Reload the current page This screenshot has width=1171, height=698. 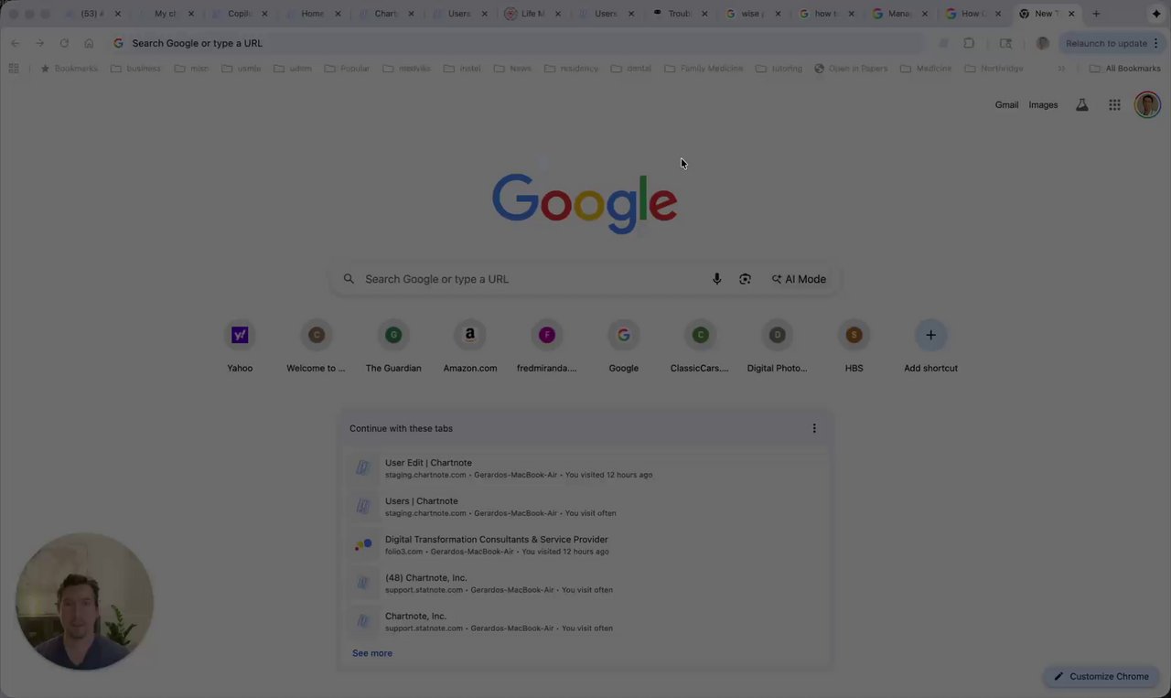click(64, 43)
